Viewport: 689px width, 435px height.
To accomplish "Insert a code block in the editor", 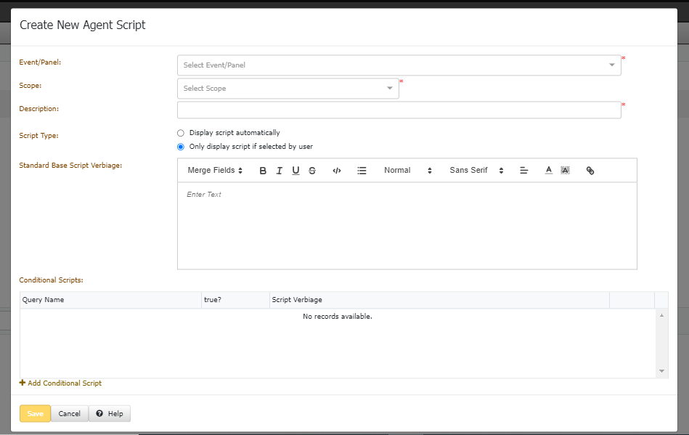I will point(337,171).
